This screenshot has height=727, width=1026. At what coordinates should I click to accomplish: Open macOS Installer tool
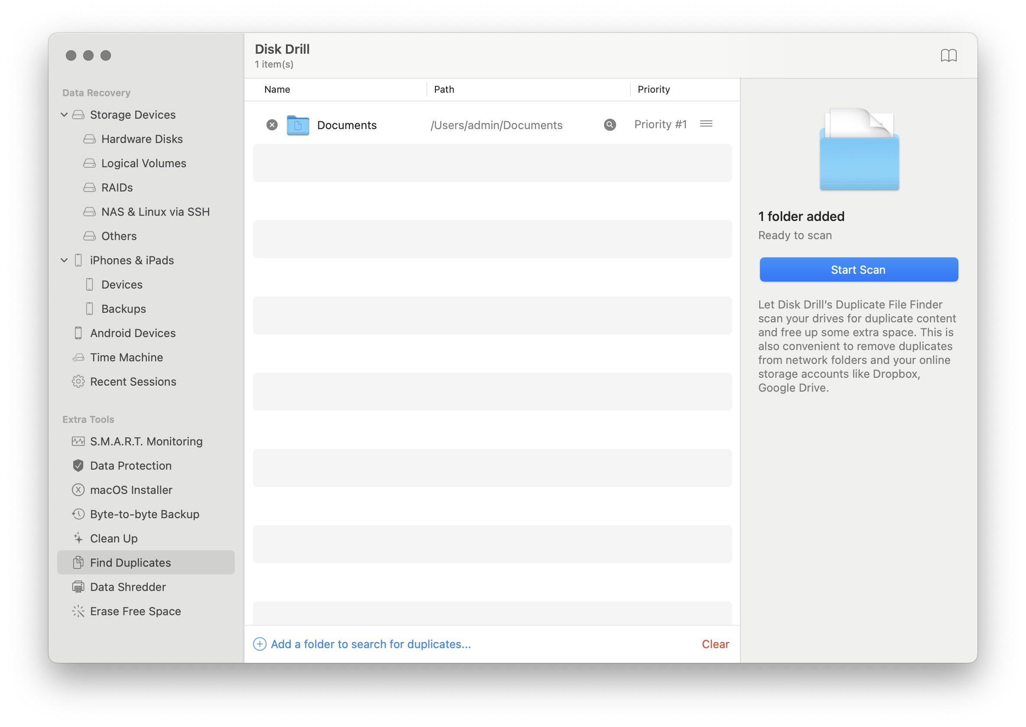(131, 490)
